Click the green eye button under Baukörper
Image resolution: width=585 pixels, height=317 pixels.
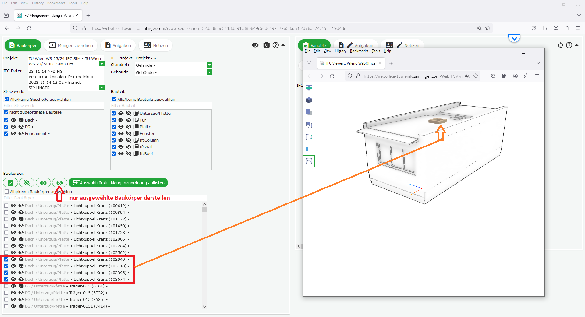(43, 183)
